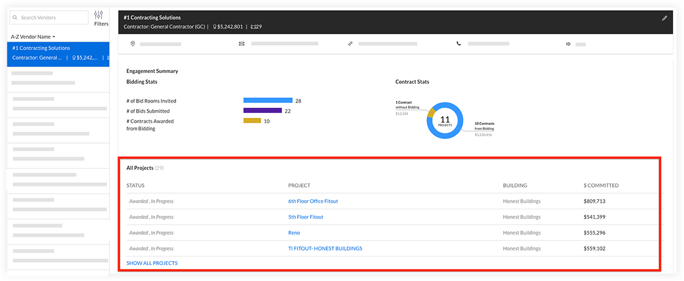Viewport: 684px width, 281px height.
Task: Open 5th Floor Fitout project
Action: (306, 217)
